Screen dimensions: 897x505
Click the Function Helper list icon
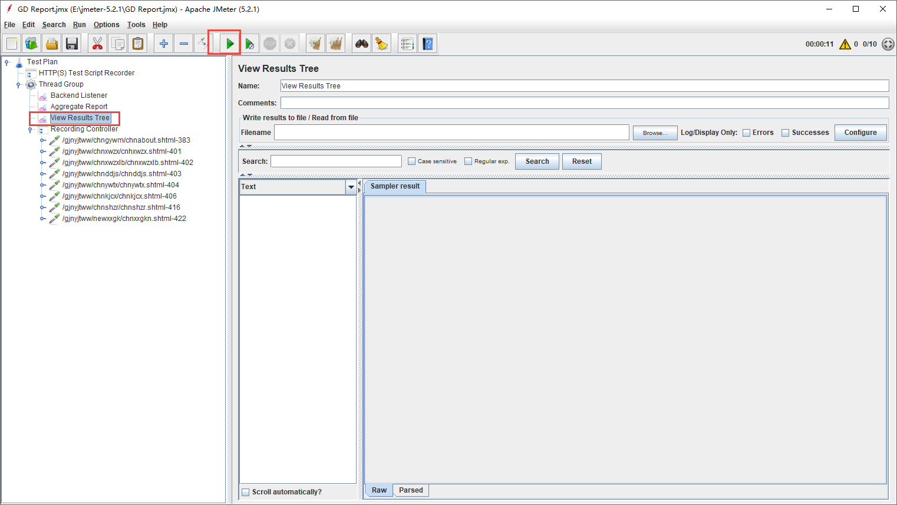click(x=407, y=44)
